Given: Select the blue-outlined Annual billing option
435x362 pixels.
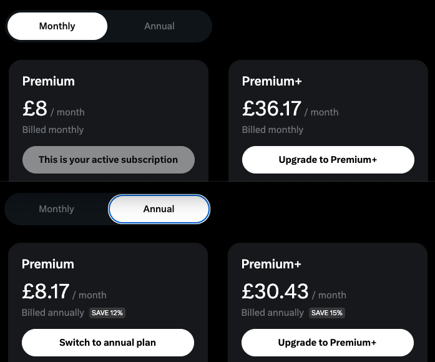Looking at the screenshot, I should pos(159,209).
